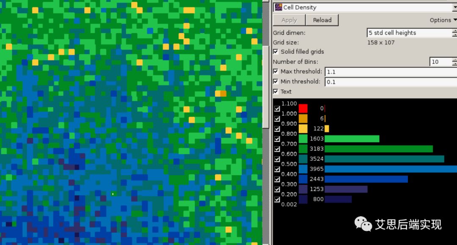Click the Apply button

(x=289, y=20)
